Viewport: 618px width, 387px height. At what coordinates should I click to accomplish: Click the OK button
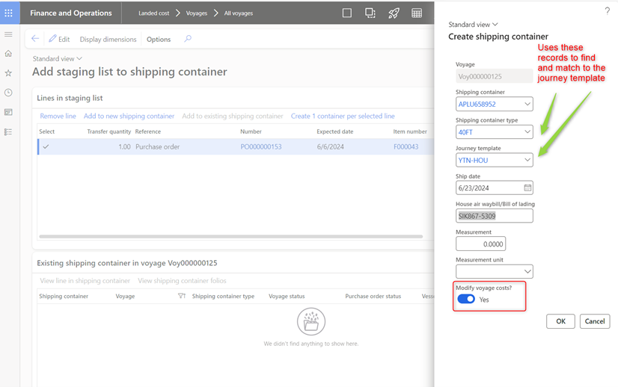(x=560, y=321)
